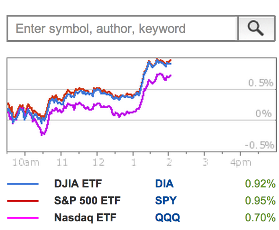Screen dimensions: 279x230
Task: Click the 0.70% QQQ change value
Action: pos(260,217)
